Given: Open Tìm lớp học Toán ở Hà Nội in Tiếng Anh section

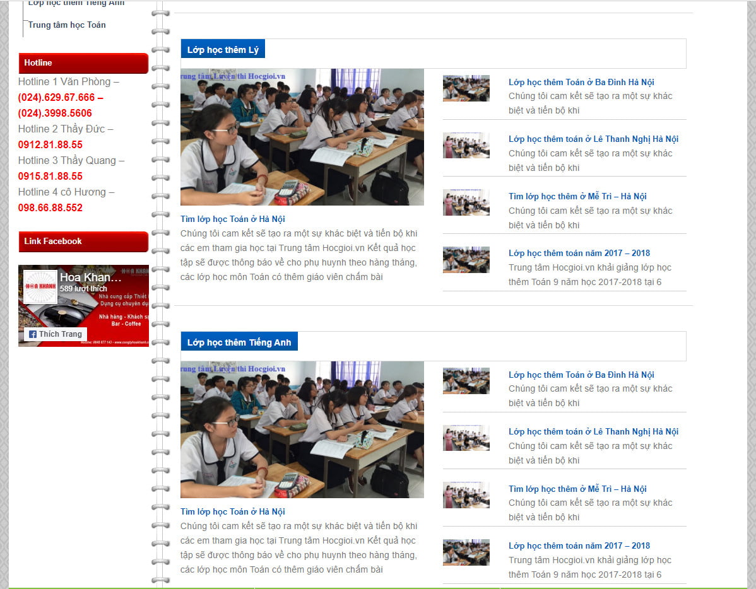Looking at the screenshot, I should pyautogui.click(x=233, y=511).
